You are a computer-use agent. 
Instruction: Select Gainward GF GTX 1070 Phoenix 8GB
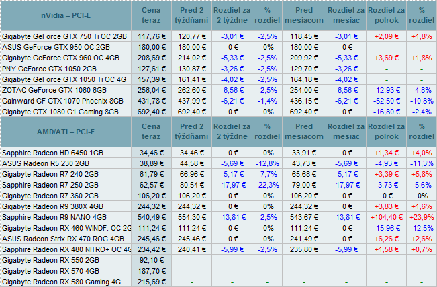63,101
